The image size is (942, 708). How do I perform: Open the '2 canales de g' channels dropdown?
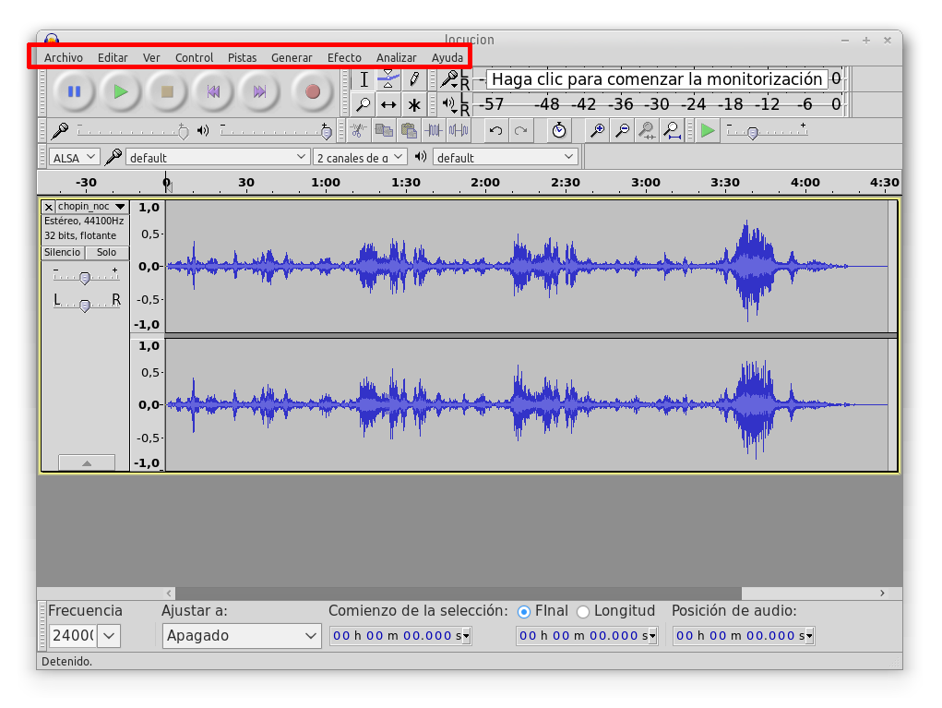(360, 158)
